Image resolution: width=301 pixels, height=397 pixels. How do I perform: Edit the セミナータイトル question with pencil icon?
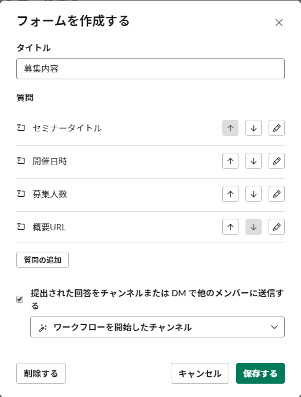[277, 128]
